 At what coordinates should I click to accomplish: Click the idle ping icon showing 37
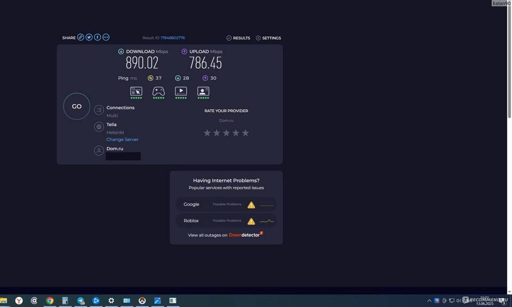pos(150,78)
